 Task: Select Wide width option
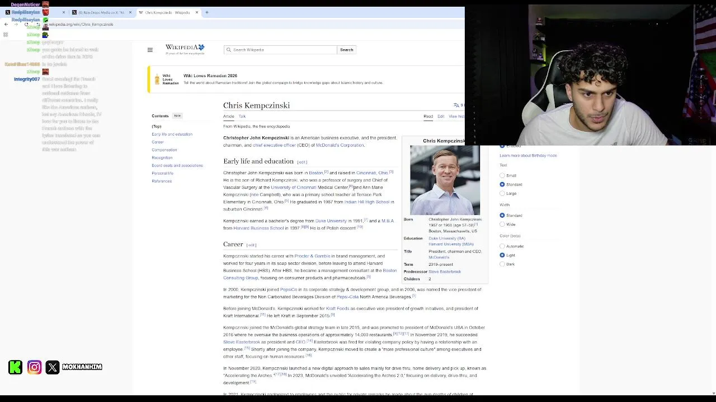click(502, 224)
